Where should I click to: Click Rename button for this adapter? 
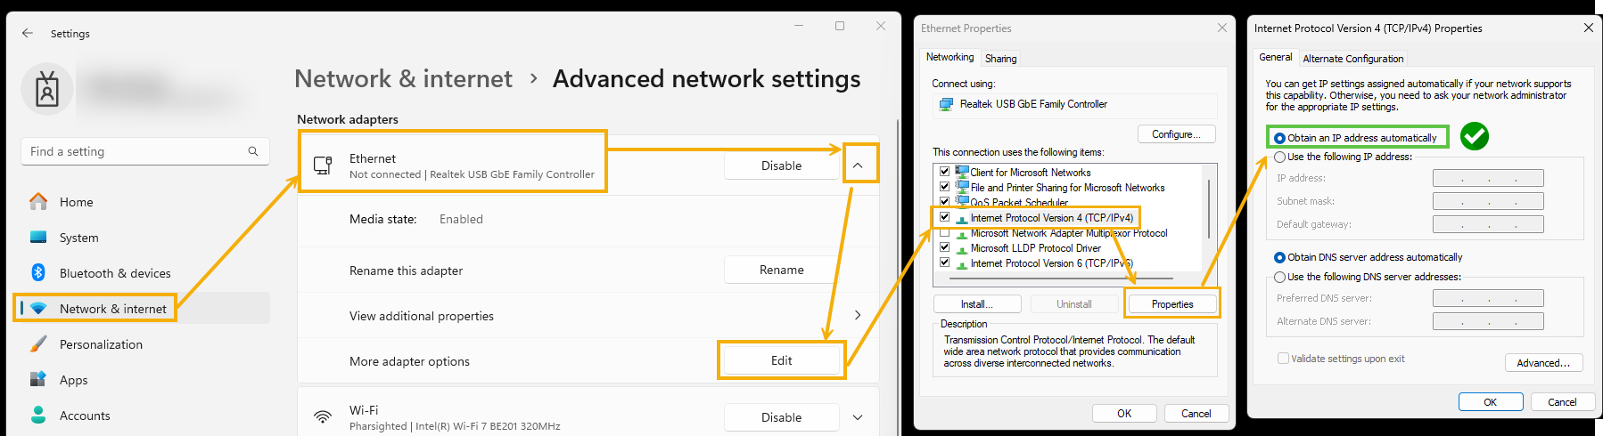coord(781,270)
